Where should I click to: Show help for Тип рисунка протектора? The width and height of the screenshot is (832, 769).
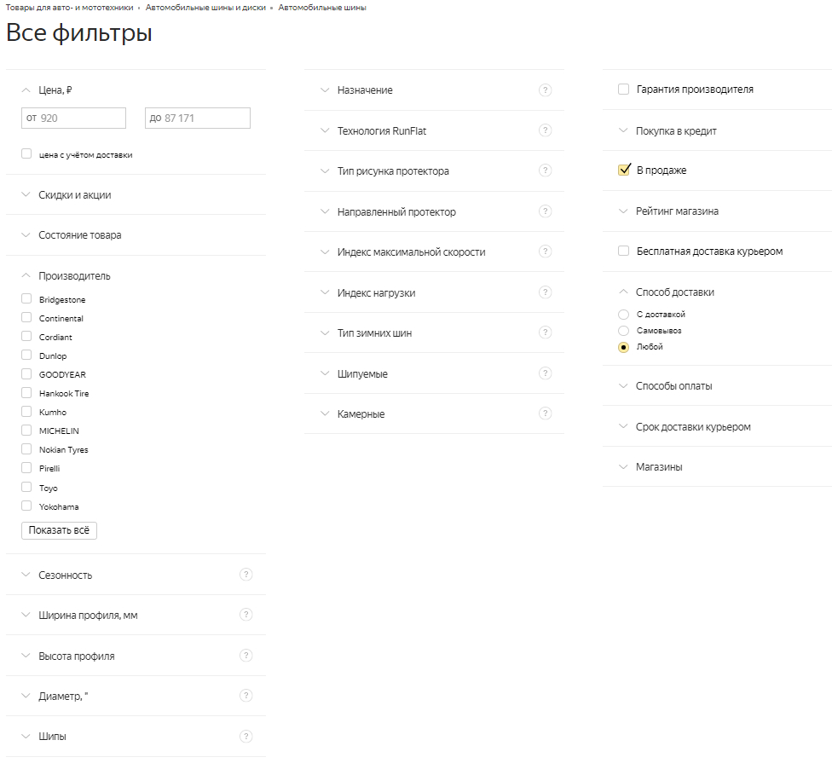tap(545, 171)
